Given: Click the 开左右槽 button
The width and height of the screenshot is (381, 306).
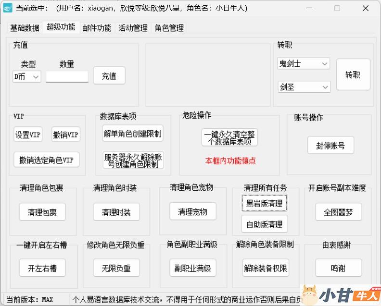Looking at the screenshot, I should point(42,268).
